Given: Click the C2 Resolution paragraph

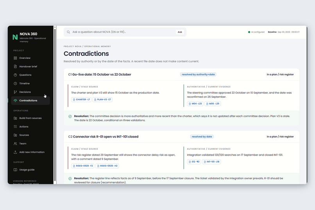Looking at the screenshot, I should 178,180.
